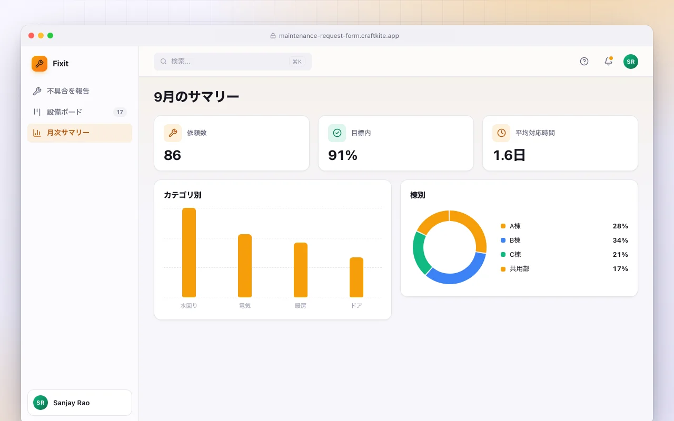Click the wrench icon on the 依頼数 card
This screenshot has width=674, height=421.
click(173, 133)
